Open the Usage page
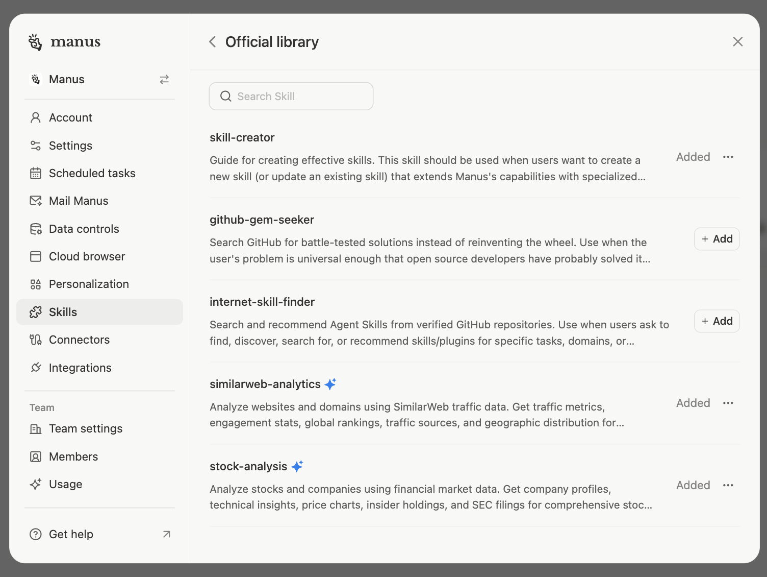The width and height of the screenshot is (767, 577). [99, 485]
